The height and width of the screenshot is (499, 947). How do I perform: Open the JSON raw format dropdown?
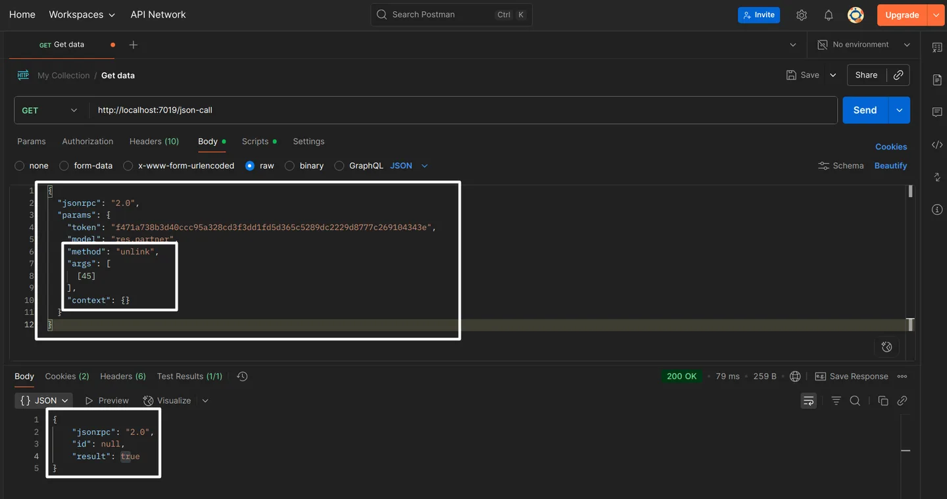[x=409, y=166]
